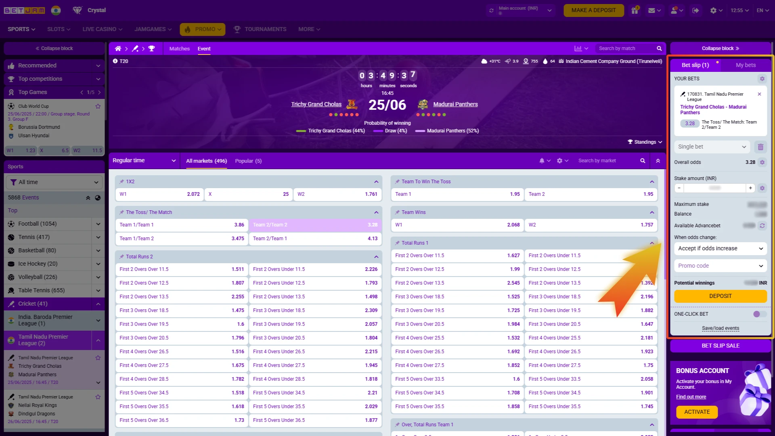Increase the stake amount with the plus stepper
This screenshot has height=436, width=775.
tap(750, 188)
